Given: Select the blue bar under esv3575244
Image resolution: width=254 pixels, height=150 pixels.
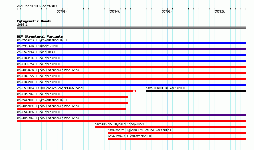Looking at the screenshot, I should click(131, 55).
